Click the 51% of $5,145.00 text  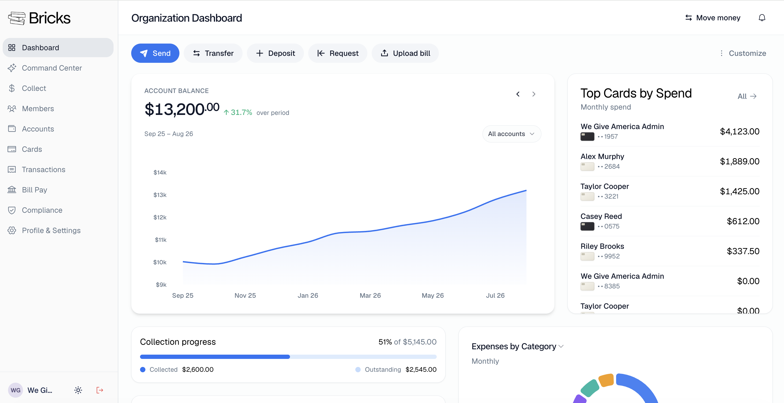coord(407,342)
